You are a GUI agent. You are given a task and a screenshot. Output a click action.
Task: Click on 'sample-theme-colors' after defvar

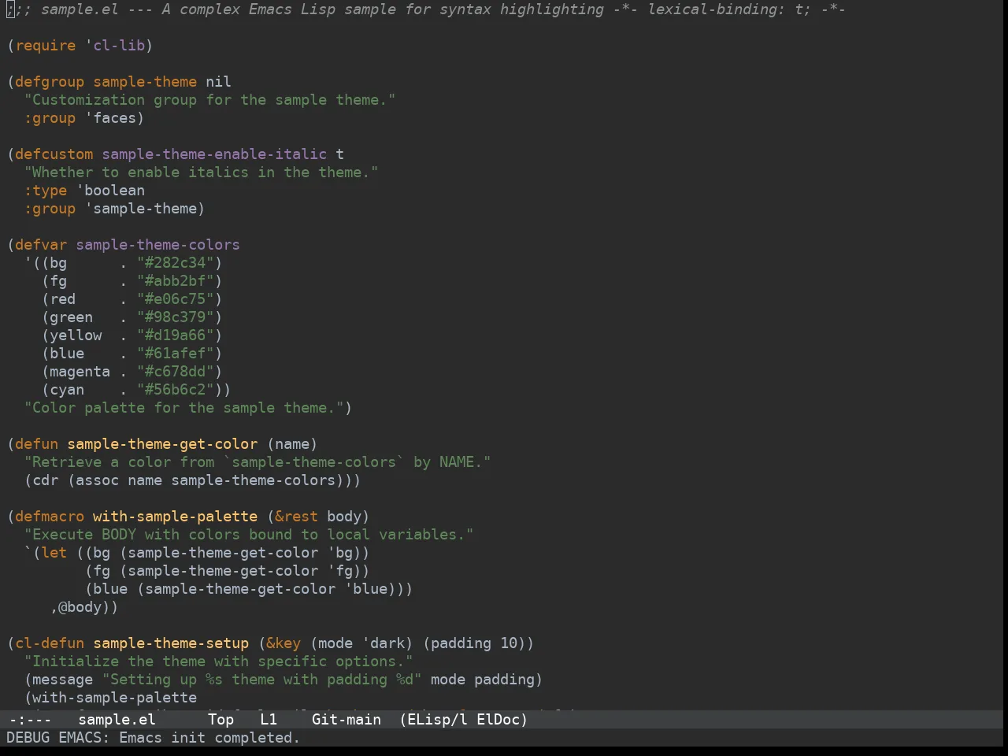157,245
